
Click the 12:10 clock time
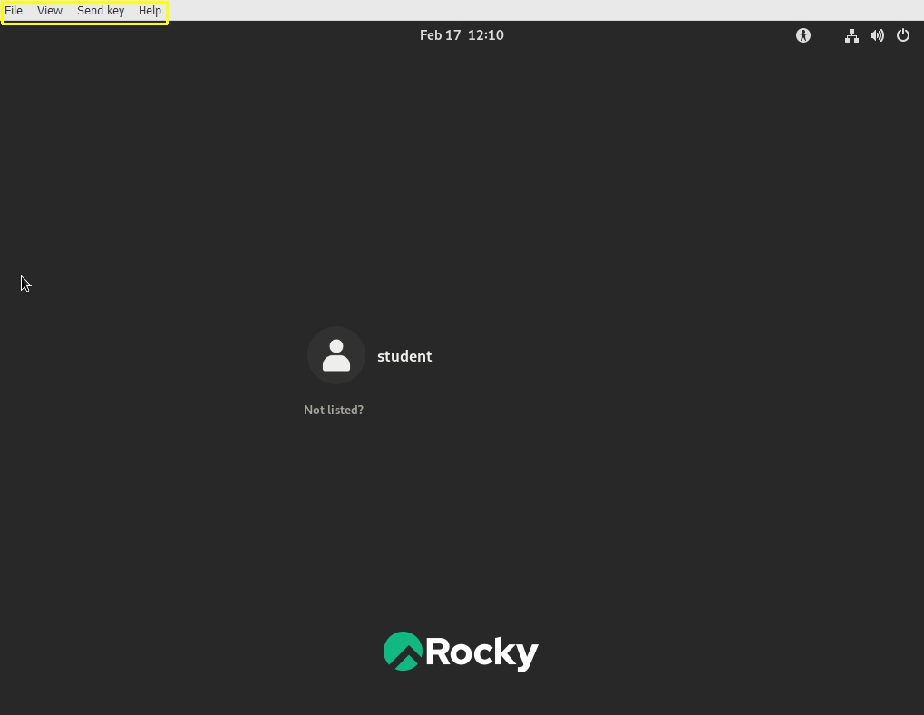click(x=486, y=35)
